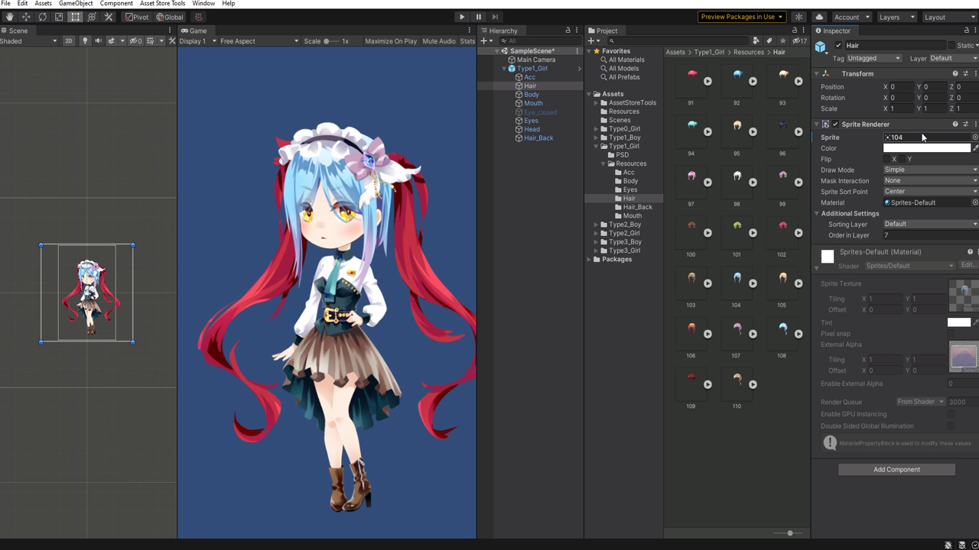Select the Rotate tool
The image size is (979, 550).
coord(42,17)
